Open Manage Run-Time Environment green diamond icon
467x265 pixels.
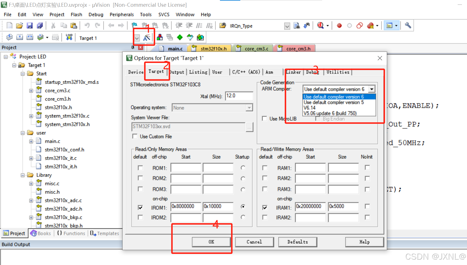180,37
